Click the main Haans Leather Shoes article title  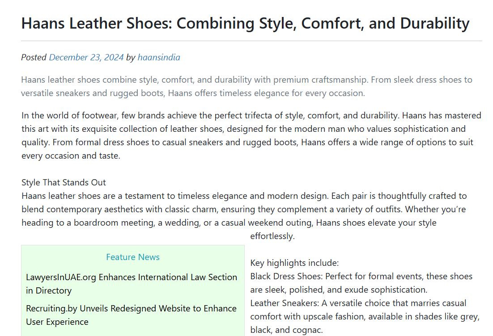pos(245,23)
